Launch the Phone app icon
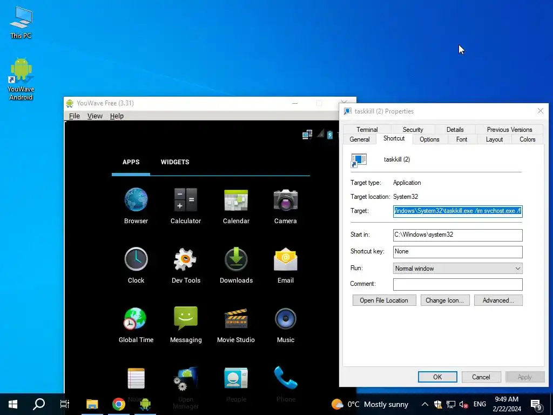The image size is (553, 415). (285, 378)
